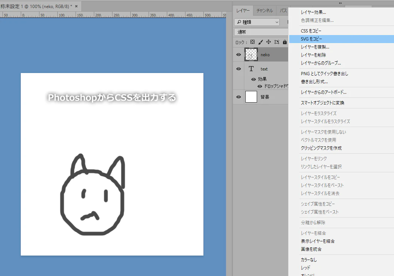Click the lock all padlock icon
The height and width of the screenshot is (276, 394).
coord(285,42)
